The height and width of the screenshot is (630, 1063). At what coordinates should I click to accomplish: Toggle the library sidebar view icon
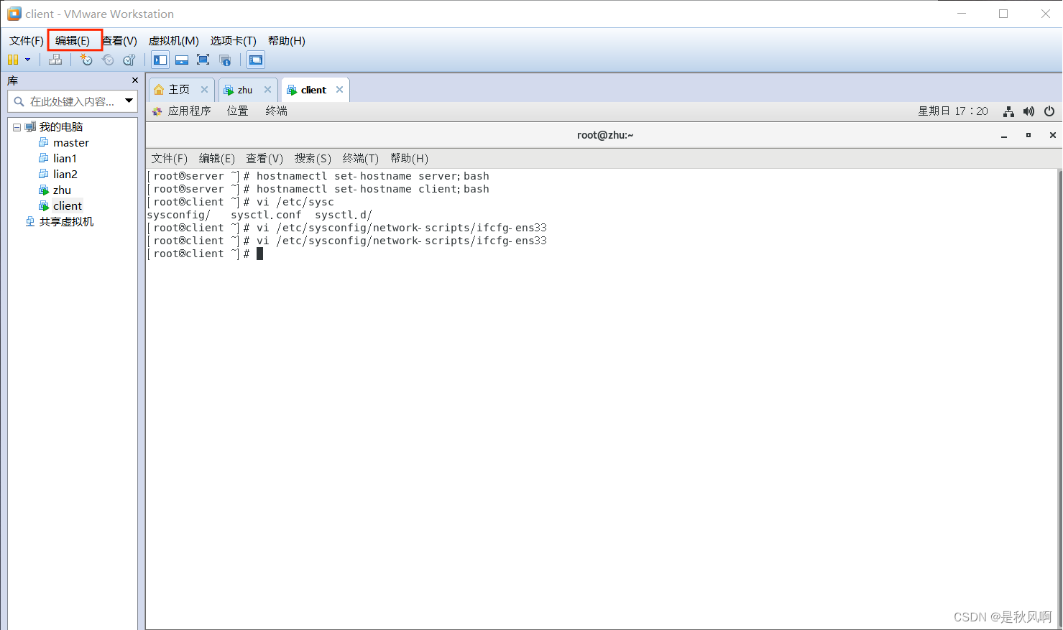coord(160,60)
